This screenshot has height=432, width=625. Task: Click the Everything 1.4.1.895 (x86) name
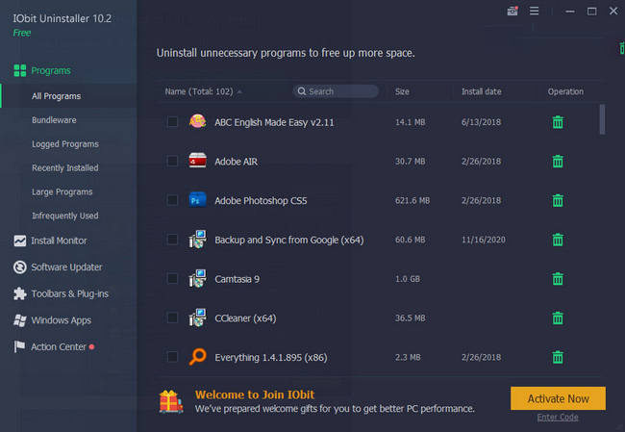point(271,357)
